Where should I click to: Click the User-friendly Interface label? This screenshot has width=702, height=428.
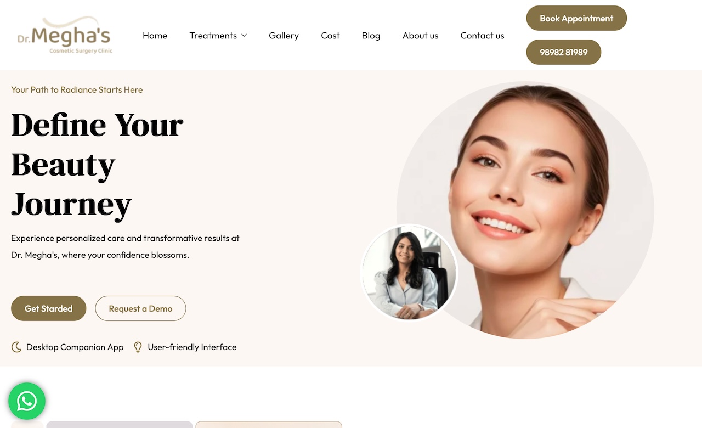[192, 347]
